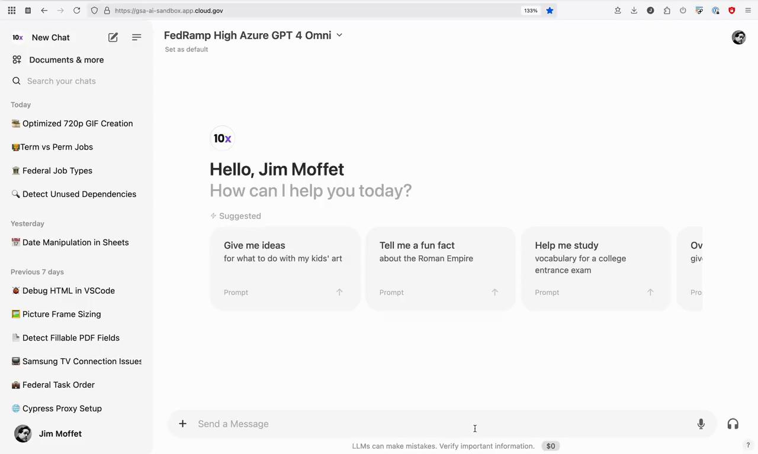Click the microphone icon for voice input
Screen dimensions: 758x454
[x=701, y=424]
